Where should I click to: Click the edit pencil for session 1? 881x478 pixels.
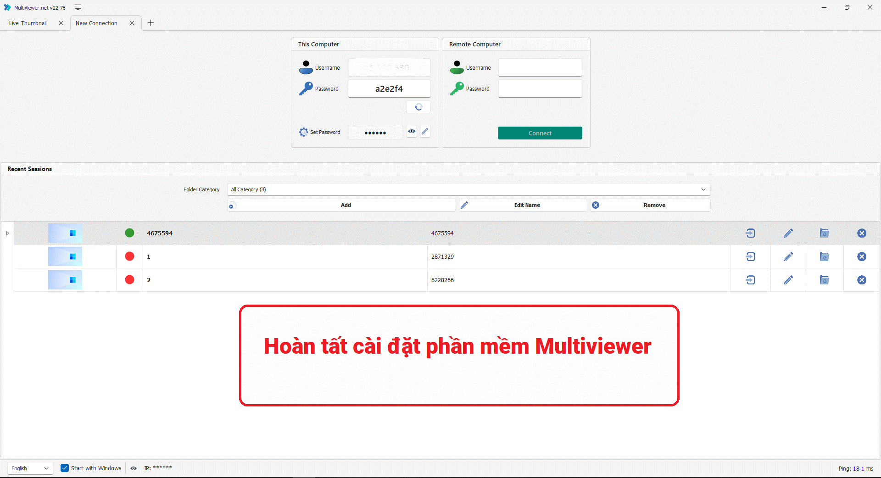point(788,256)
